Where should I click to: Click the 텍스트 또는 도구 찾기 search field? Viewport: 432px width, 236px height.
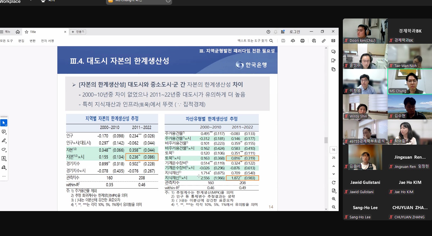[252, 41]
